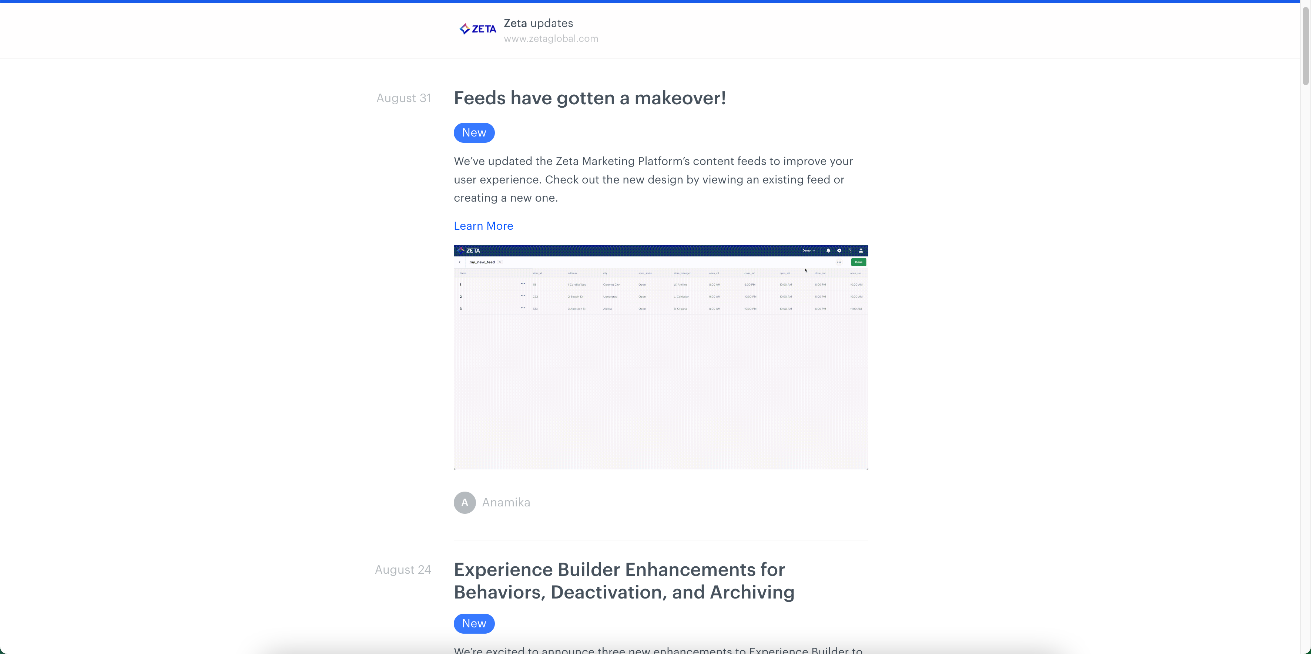This screenshot has width=1311, height=654.
Task: Click the my_new_feed name in the screenshot
Action: (x=482, y=262)
